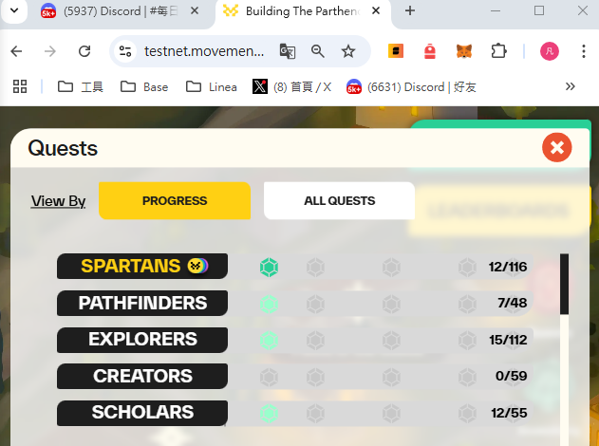Open the SCHOLARS guild quests
Viewport: 599px width, 446px height.
point(142,413)
